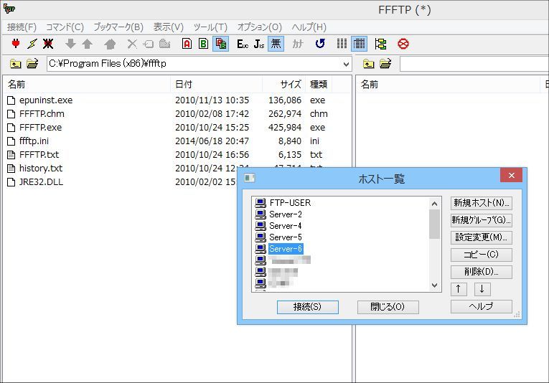Viewport: 549px width, 383px height.
Task: Open the 表示(V) menu
Action: (169, 27)
